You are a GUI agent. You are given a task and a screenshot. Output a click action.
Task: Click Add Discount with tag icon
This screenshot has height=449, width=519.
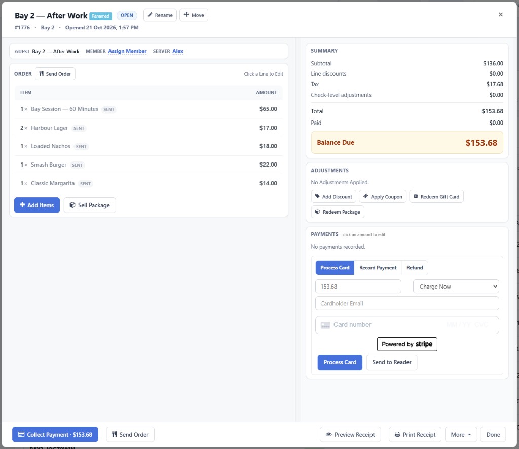pyautogui.click(x=333, y=197)
